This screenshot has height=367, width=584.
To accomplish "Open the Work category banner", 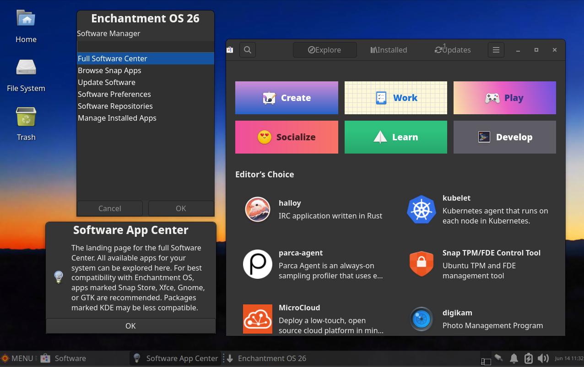I will (395, 98).
